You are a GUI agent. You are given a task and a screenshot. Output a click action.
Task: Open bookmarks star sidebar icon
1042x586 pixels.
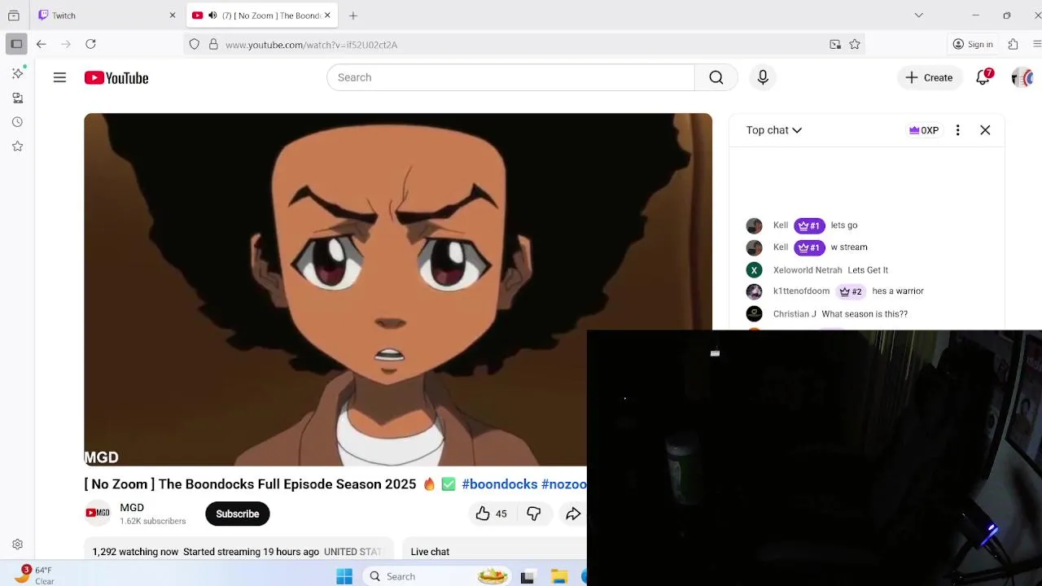(x=17, y=146)
